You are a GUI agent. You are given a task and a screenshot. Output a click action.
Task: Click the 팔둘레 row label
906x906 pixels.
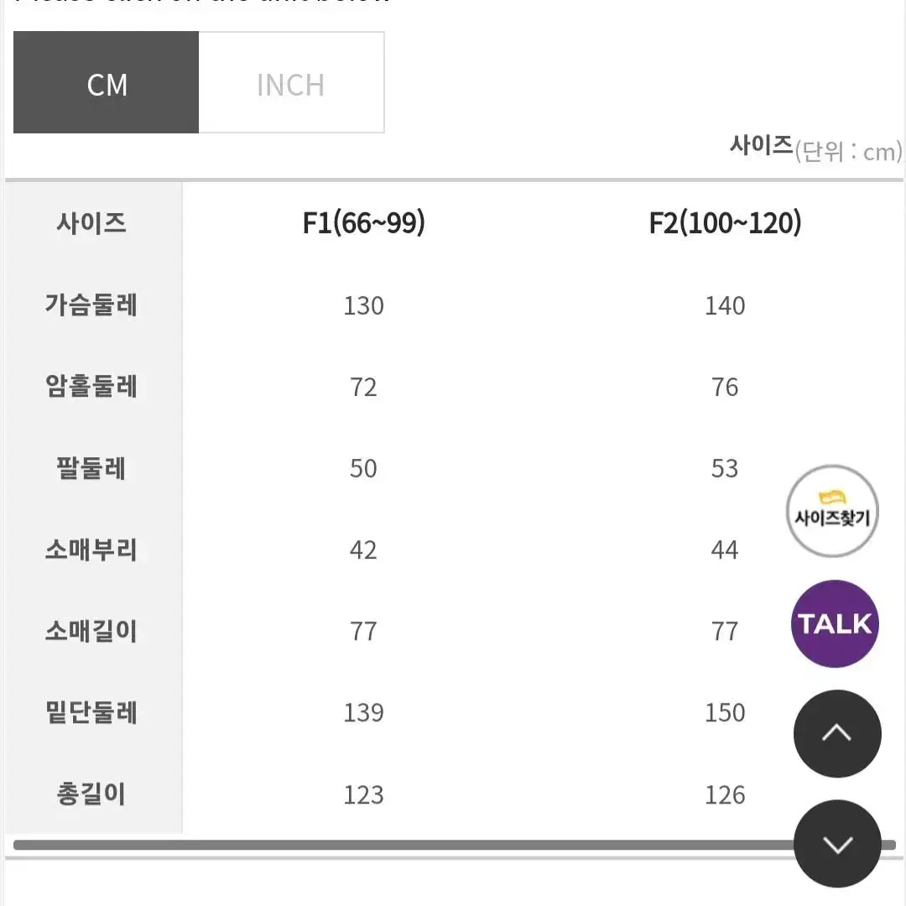[x=92, y=468]
